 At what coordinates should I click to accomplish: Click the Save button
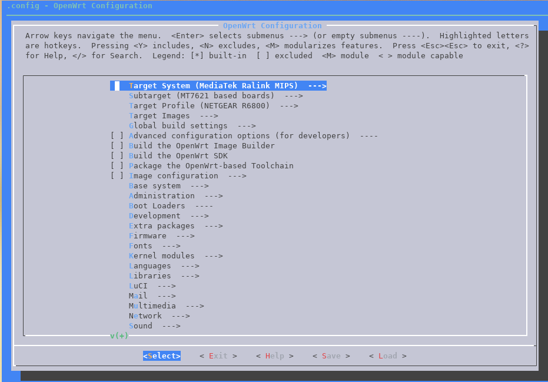[331, 356]
